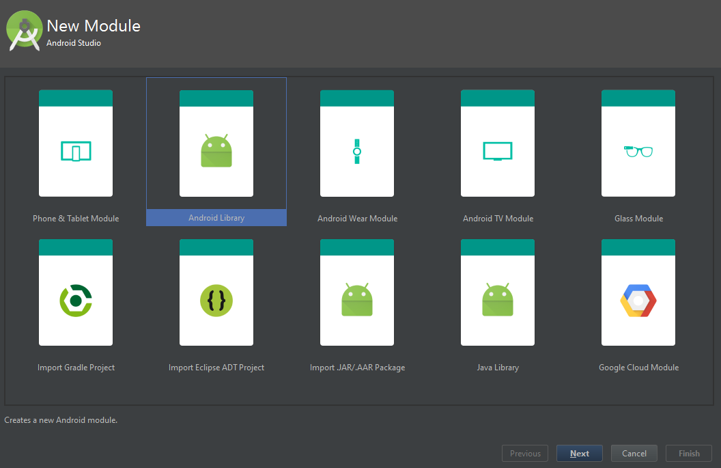Select the Android TV screen icon

498,151
